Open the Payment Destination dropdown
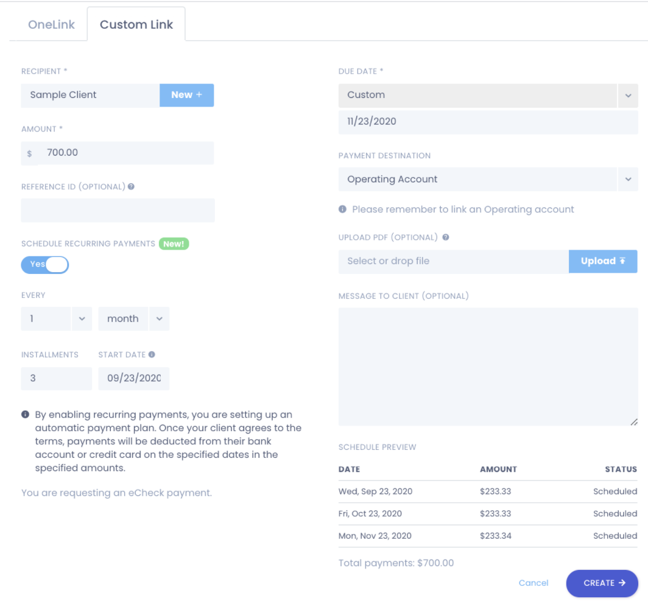The height and width of the screenshot is (604, 648). (x=628, y=180)
